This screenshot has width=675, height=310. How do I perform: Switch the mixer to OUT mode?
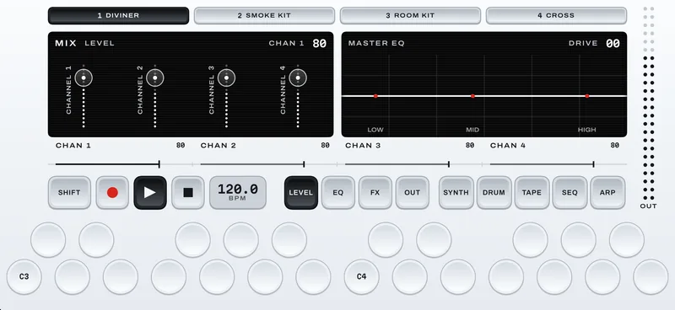412,193
